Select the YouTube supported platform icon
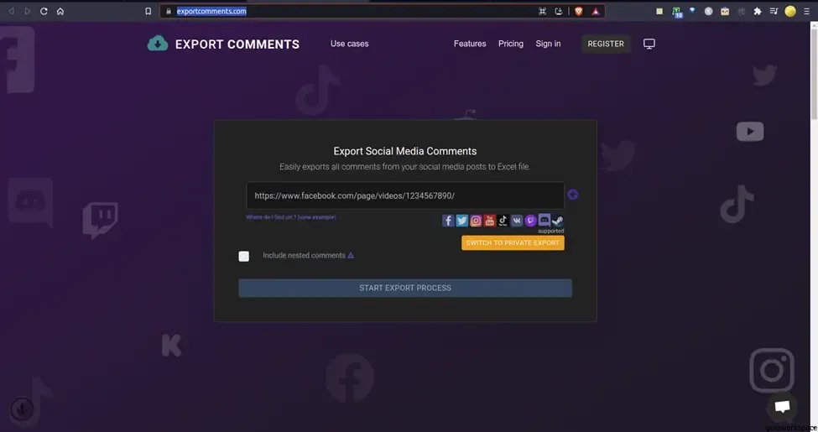818x432 pixels. (489, 221)
